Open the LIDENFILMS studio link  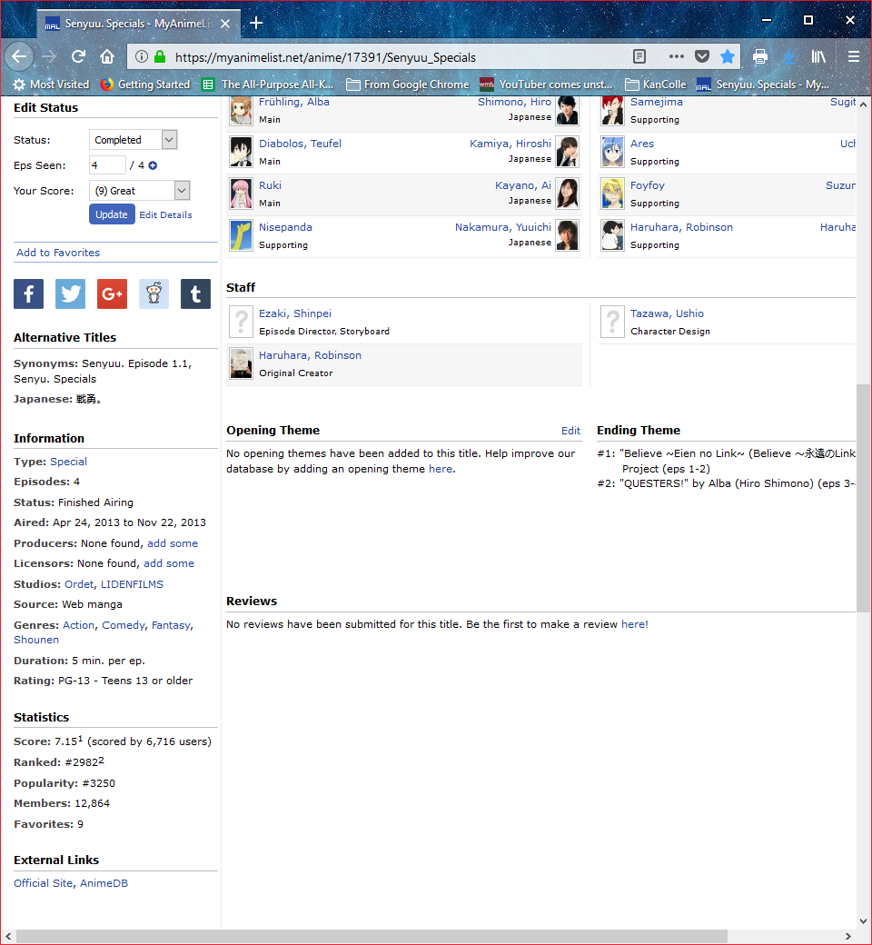pyautogui.click(x=132, y=584)
